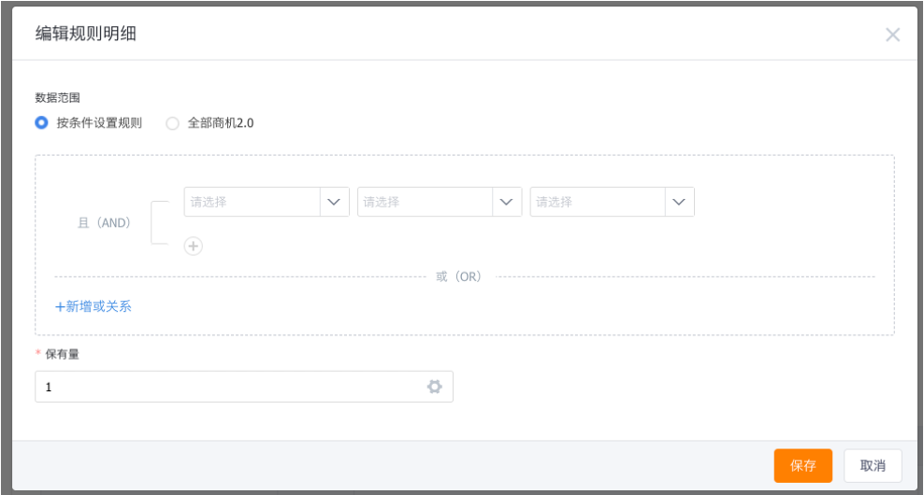This screenshot has height=495, width=924.
Task: Click the +新增或关系 link
Action: [x=94, y=306]
